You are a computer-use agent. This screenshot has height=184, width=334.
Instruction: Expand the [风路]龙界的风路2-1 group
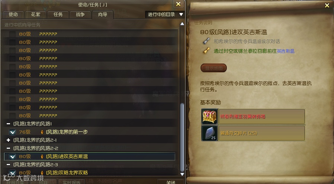coord(8,140)
